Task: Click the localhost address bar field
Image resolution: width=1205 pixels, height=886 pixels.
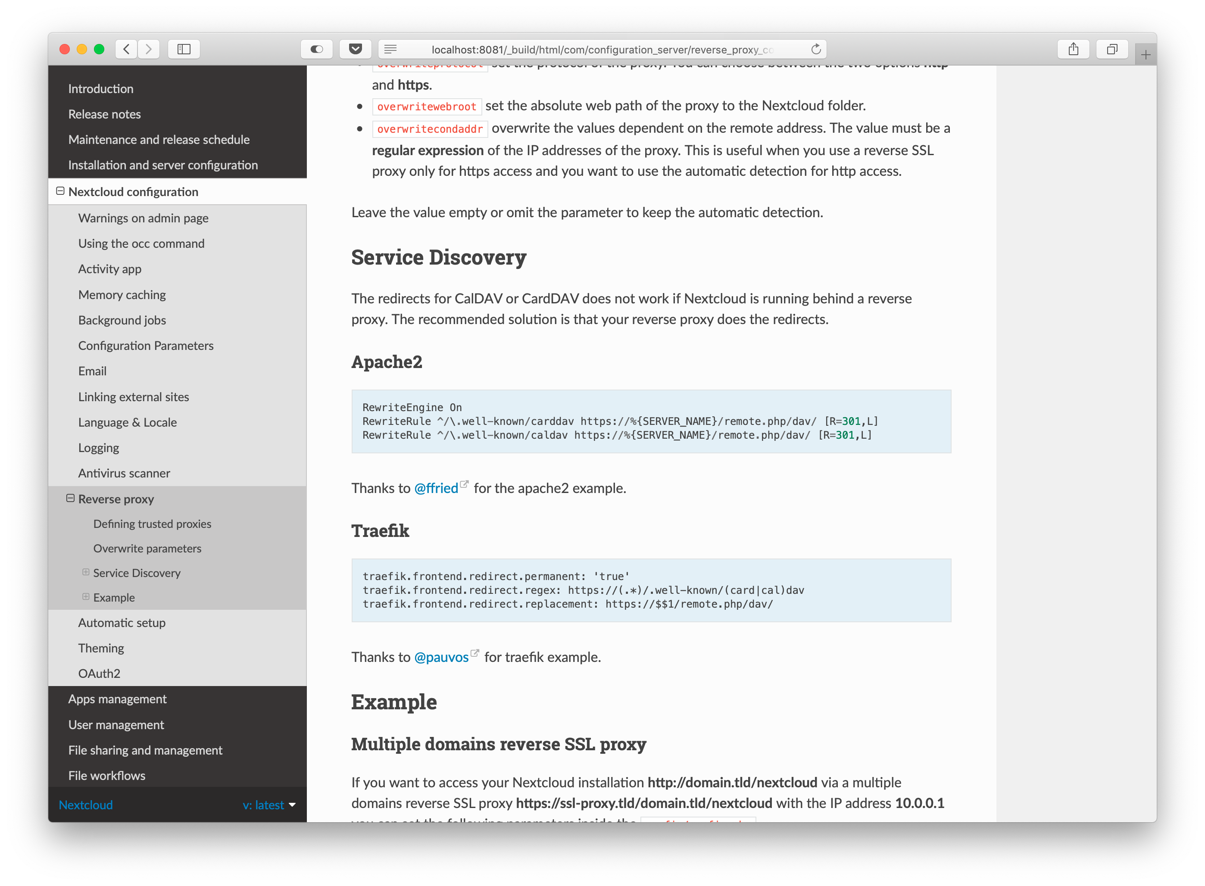Action: click(601, 49)
